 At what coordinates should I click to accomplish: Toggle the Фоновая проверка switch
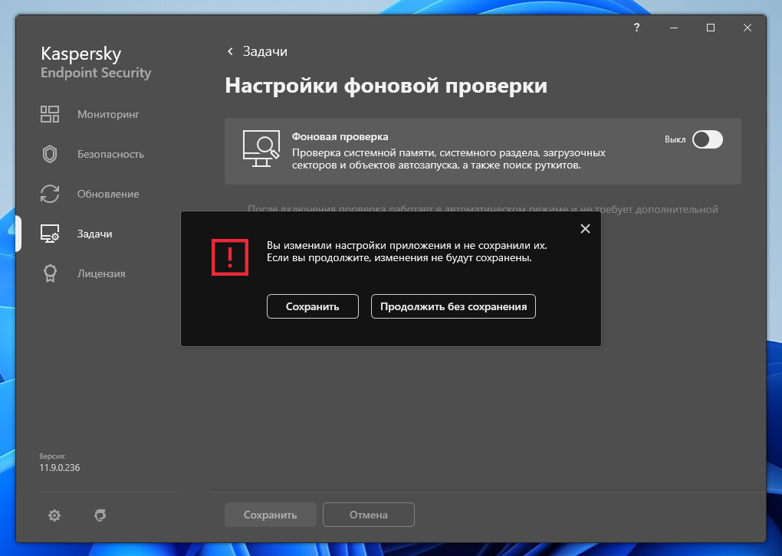click(x=707, y=139)
